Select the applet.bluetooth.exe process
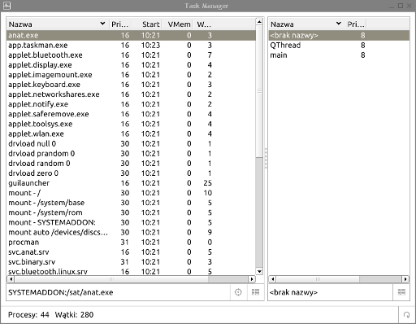The image size is (416, 324). tap(131, 55)
